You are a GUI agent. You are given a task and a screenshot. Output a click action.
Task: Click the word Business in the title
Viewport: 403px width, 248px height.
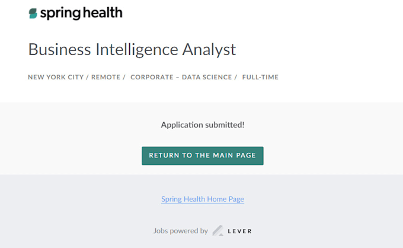60,50
